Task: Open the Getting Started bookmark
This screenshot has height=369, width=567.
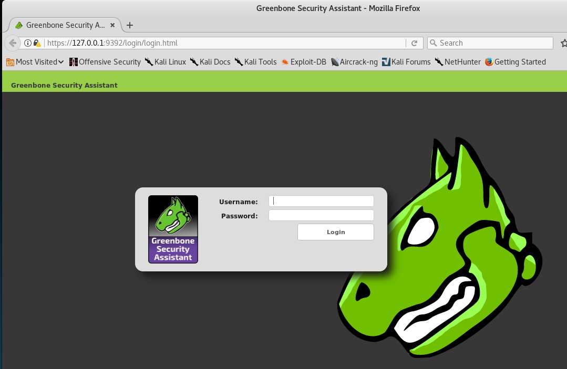Action: (516, 62)
